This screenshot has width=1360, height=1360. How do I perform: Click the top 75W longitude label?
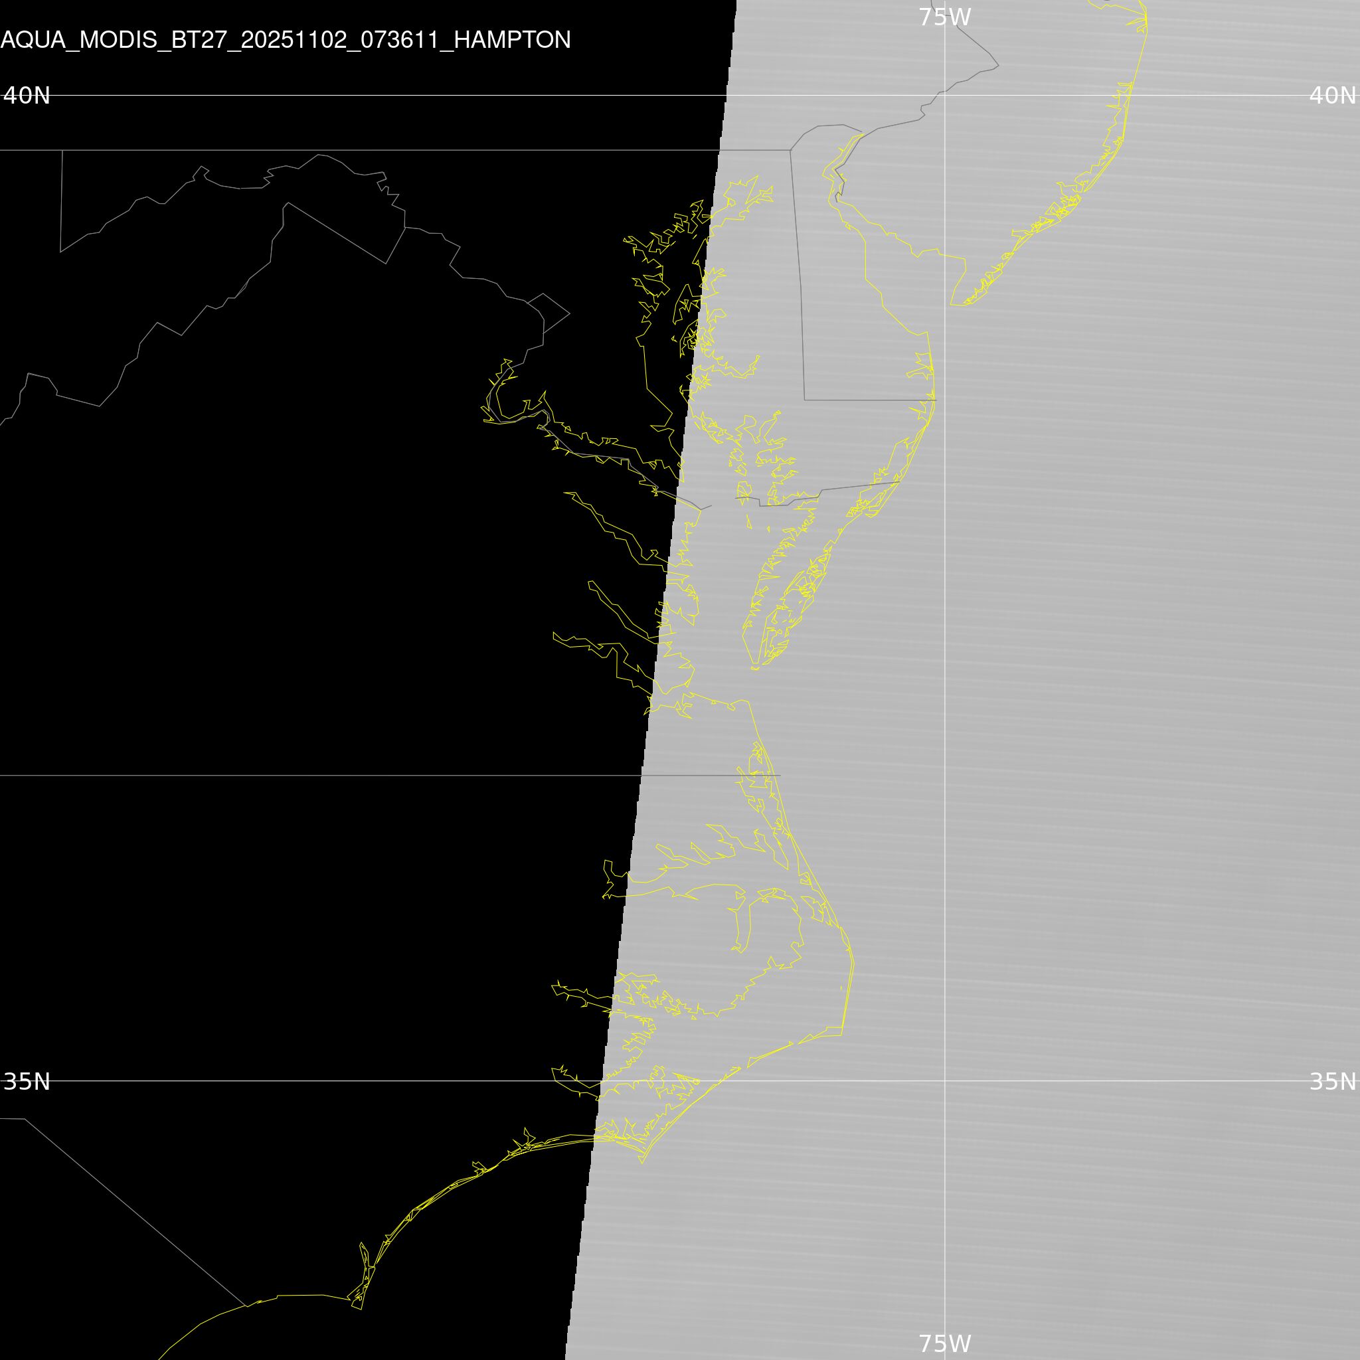click(945, 17)
